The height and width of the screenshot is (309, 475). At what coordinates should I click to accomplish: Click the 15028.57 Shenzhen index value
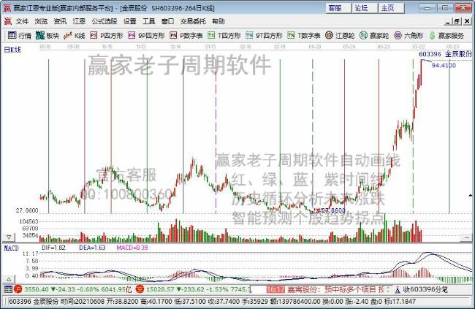[x=160, y=289]
